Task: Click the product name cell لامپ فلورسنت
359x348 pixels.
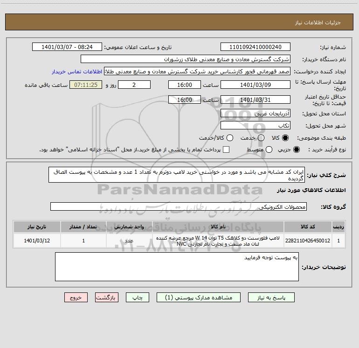Action: (x=218, y=241)
